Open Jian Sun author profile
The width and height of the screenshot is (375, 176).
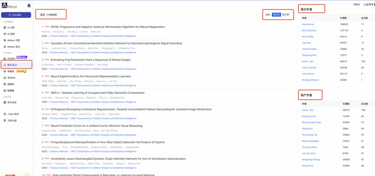306,43
